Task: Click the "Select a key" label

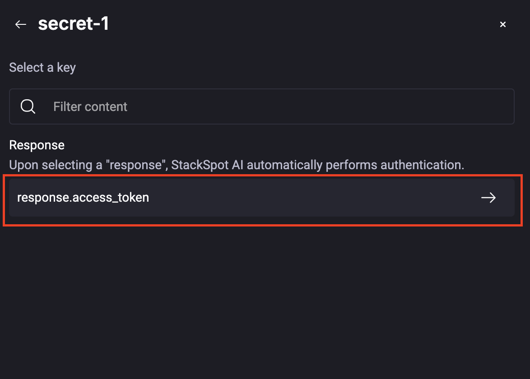Action: [42, 68]
